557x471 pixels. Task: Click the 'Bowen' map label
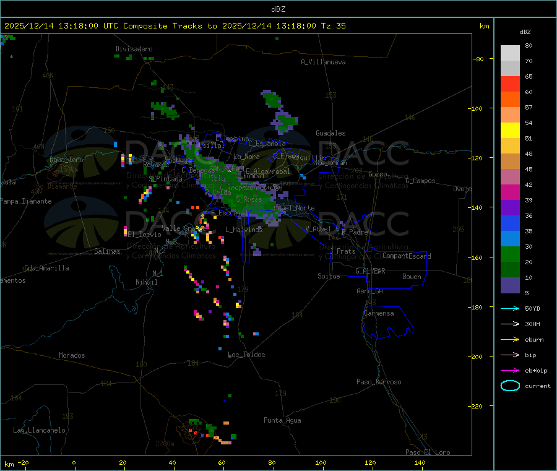click(x=412, y=277)
